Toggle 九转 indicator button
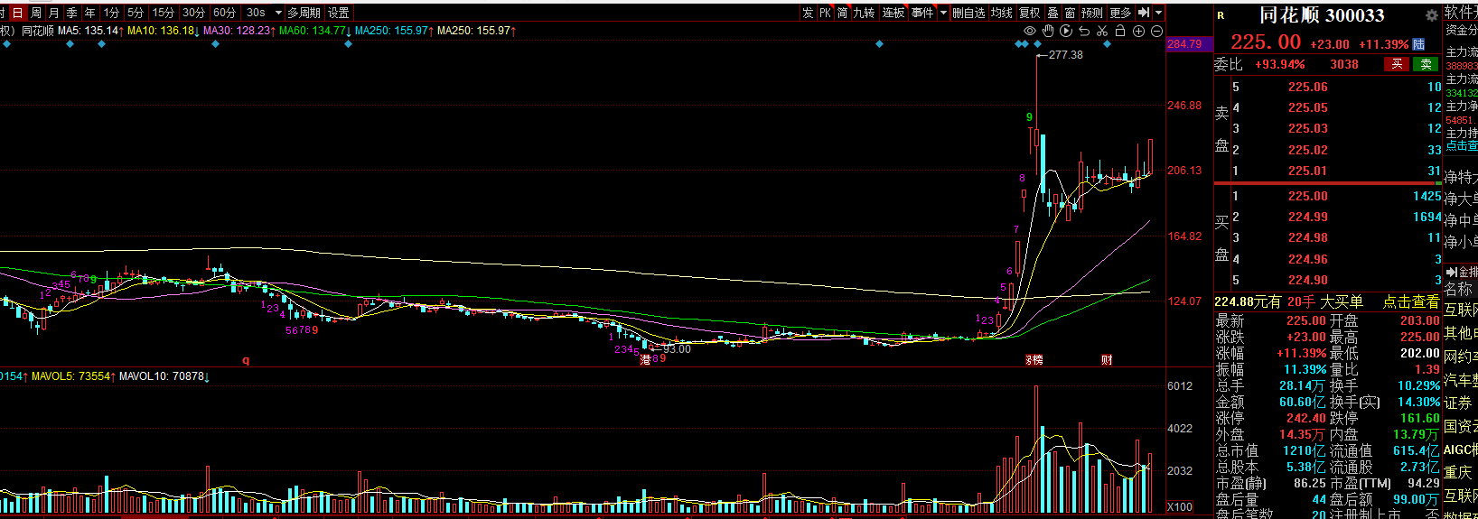The image size is (1478, 519). pyautogui.click(x=865, y=13)
